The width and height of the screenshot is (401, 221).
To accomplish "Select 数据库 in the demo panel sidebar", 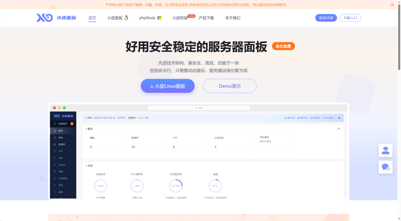I will pos(62,144).
